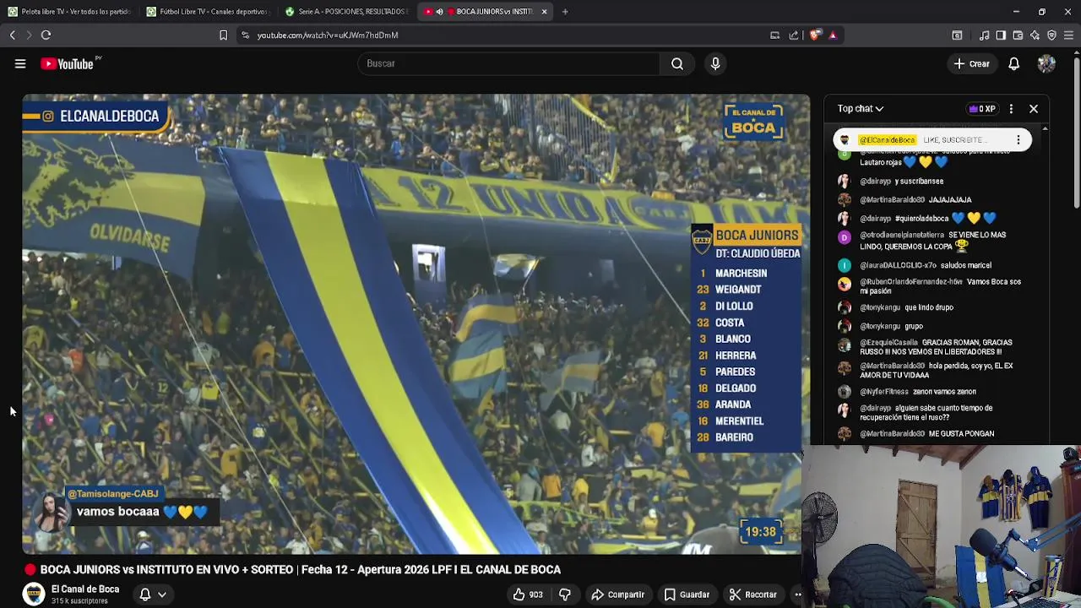Click the Crear button
This screenshot has width=1081, height=608.
coord(971,64)
